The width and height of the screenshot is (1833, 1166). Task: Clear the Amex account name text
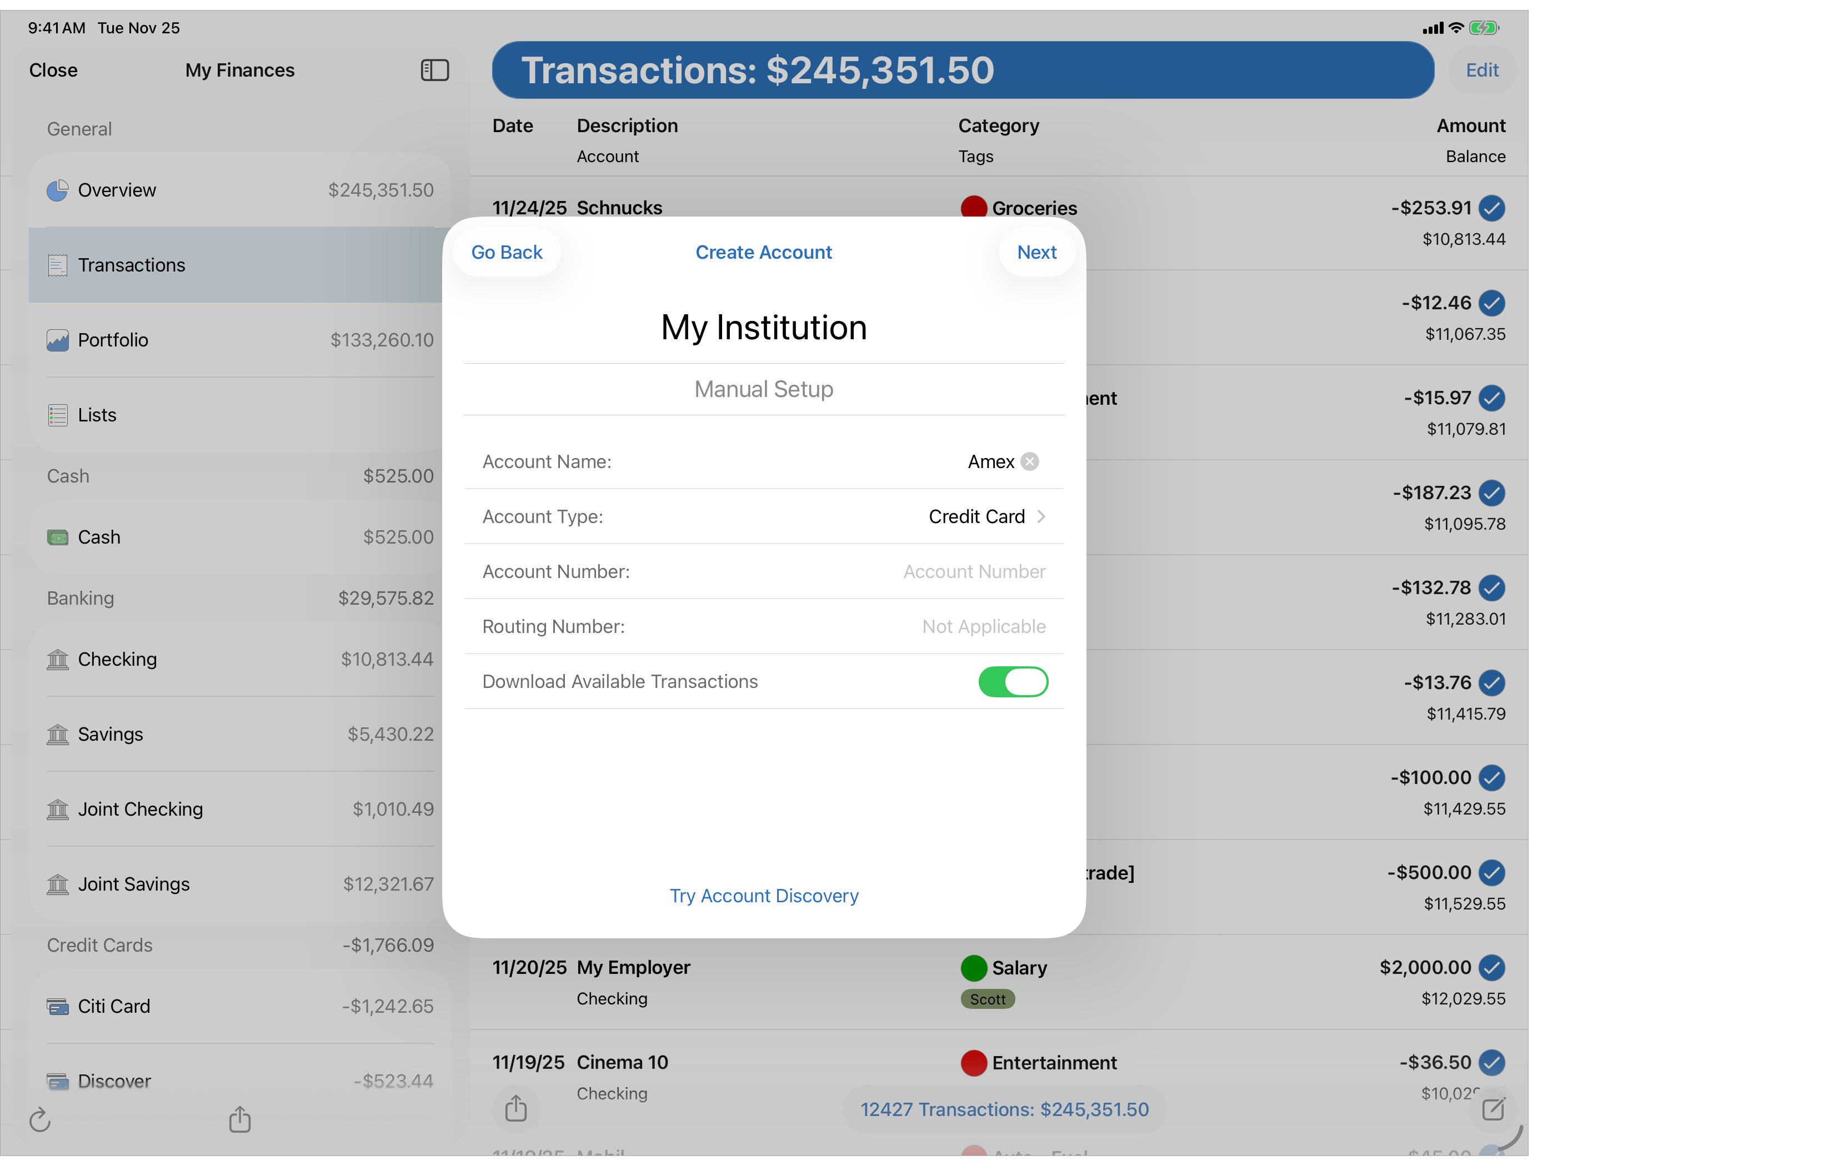coord(1030,462)
